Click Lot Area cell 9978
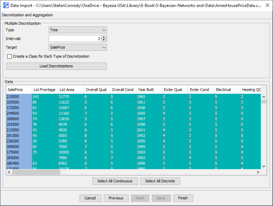Screen dimensions: 273x206 pos(71,125)
